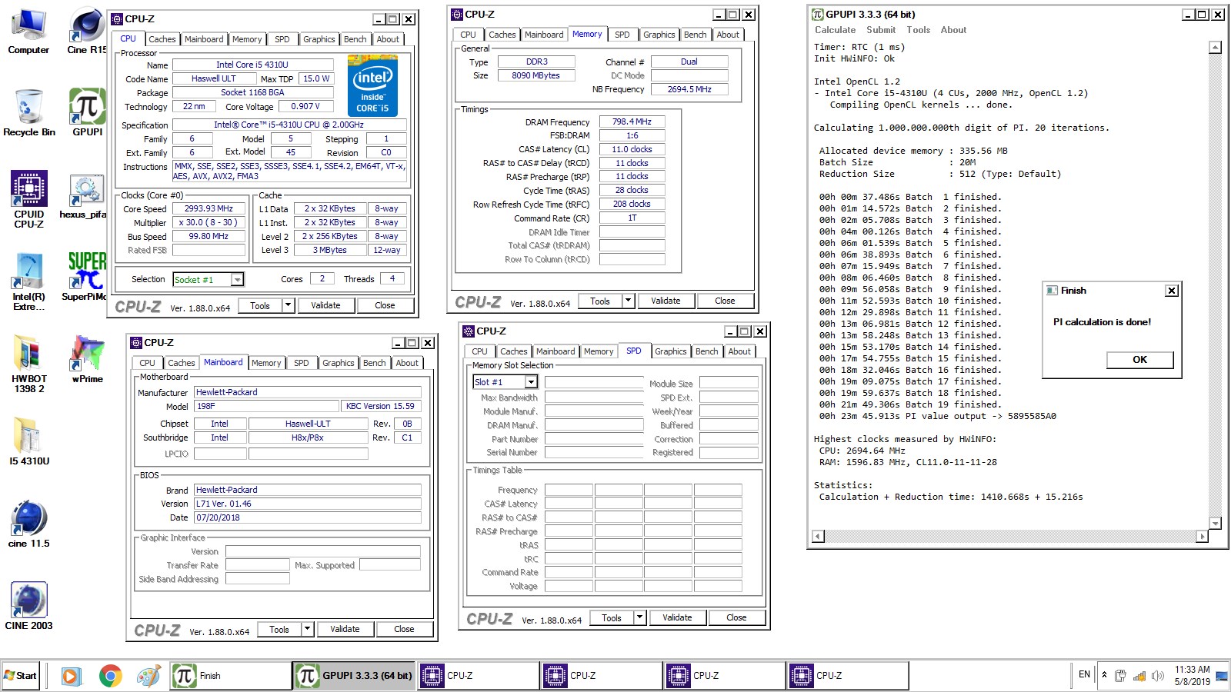1231x692 pixels.
Task: Open the Recycle Bin icon
Action: click(x=28, y=113)
